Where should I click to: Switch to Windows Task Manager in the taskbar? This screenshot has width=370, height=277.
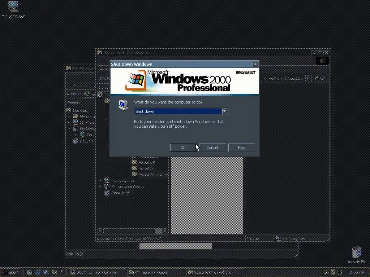[x=97, y=272]
